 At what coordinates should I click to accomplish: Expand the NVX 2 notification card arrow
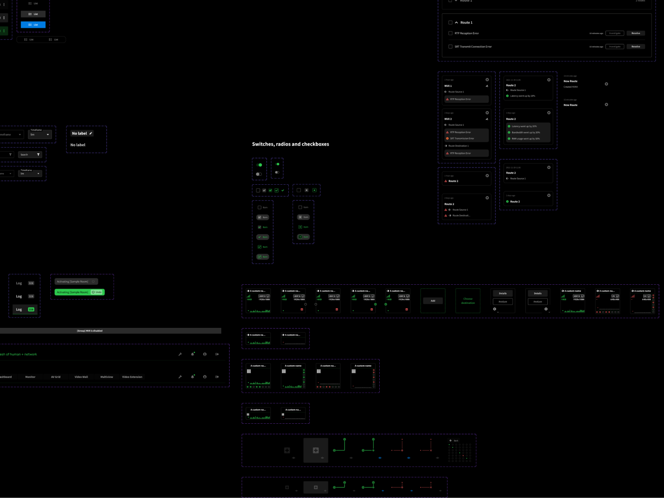point(487,119)
